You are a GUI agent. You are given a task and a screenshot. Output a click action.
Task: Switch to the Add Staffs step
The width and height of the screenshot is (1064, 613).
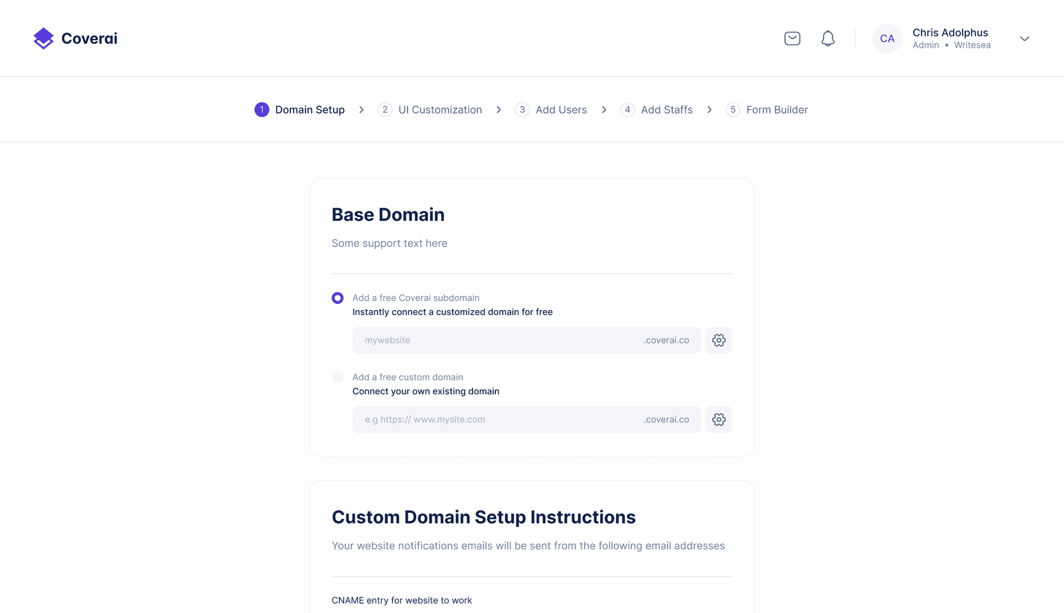tap(666, 110)
